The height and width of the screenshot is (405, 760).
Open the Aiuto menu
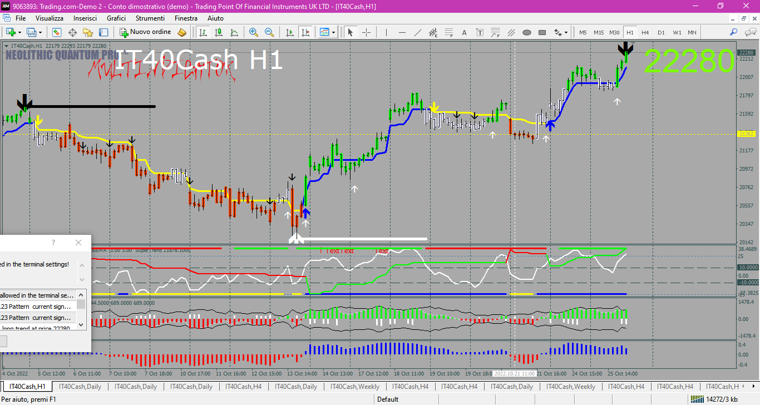pyautogui.click(x=215, y=18)
